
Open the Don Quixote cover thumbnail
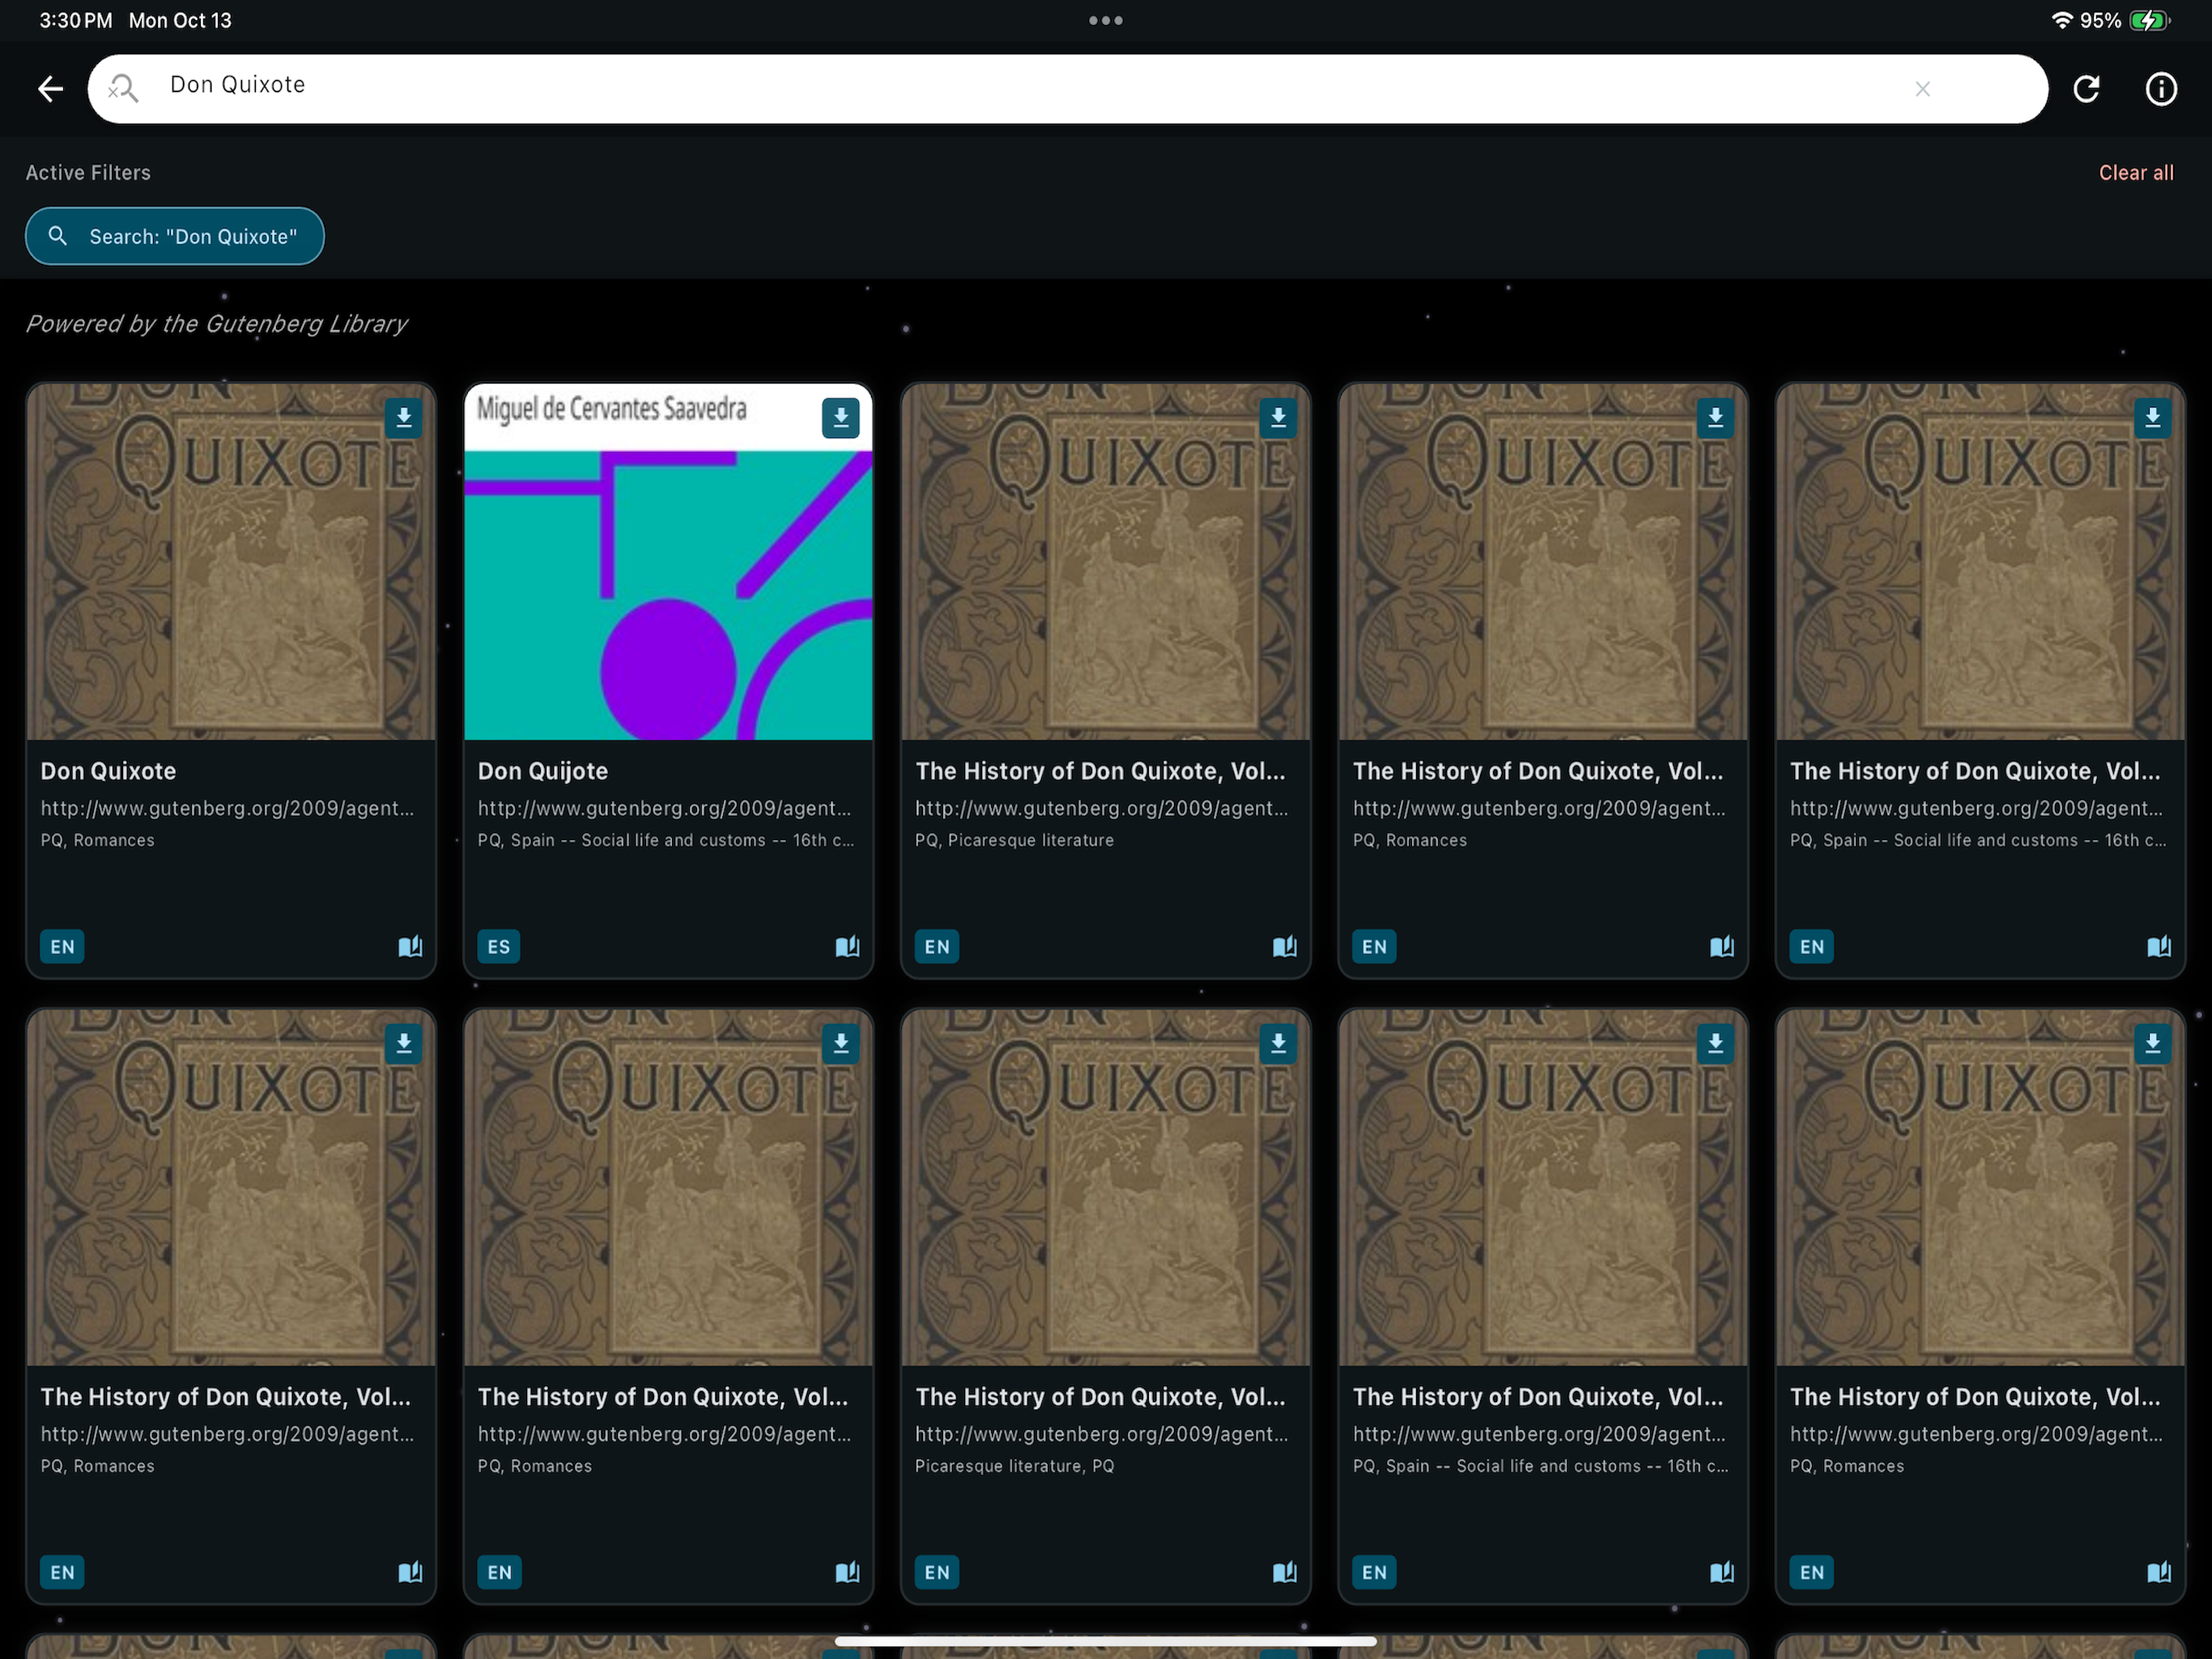231,561
